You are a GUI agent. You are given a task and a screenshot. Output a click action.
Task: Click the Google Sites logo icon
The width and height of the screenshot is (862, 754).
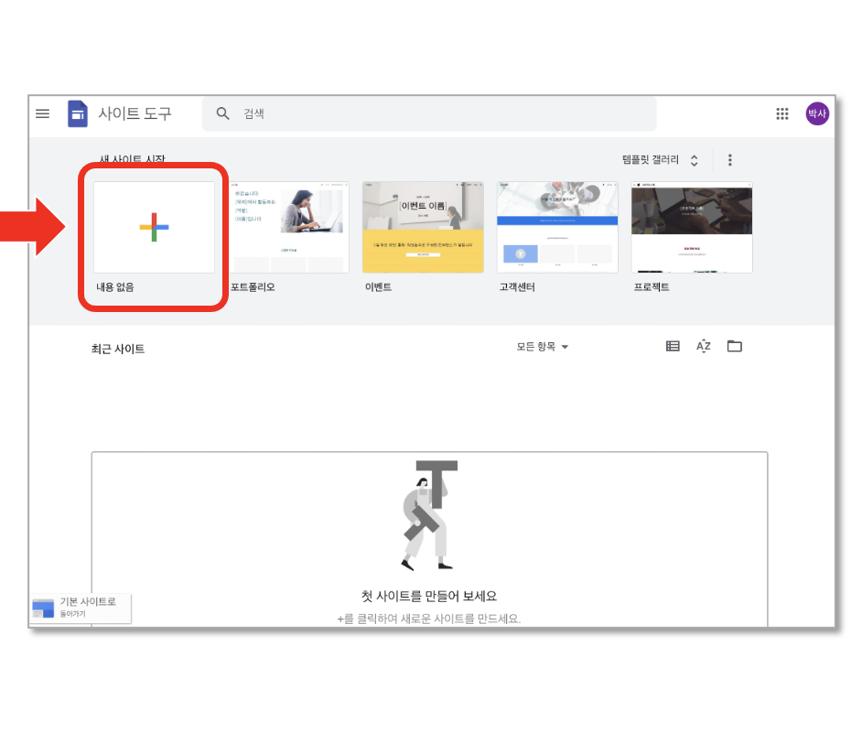[78, 113]
